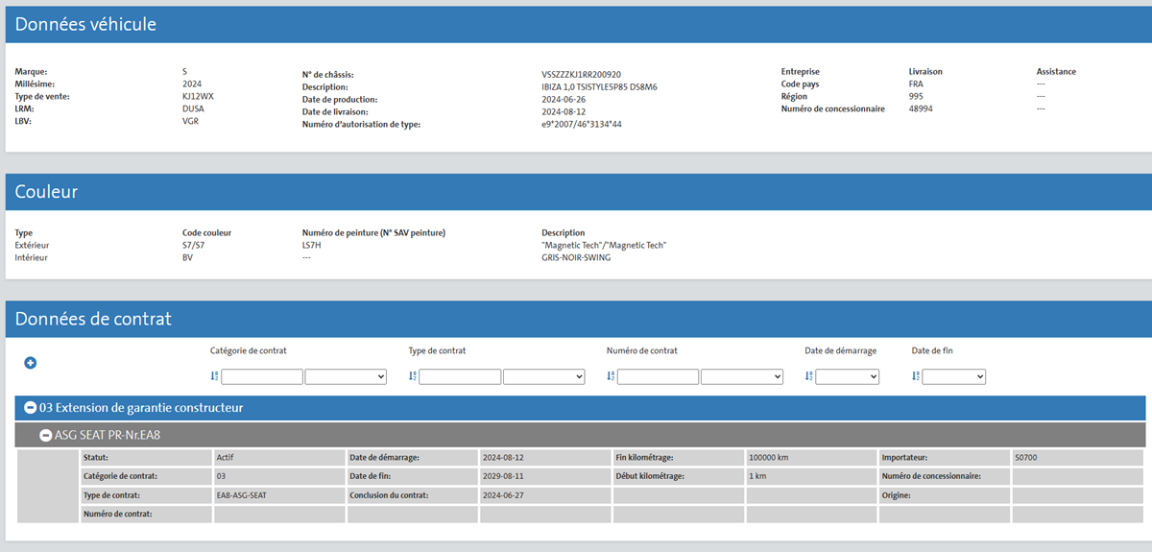This screenshot has height=552, width=1152.
Task: Open Date de démarrage dropdown
Action: tap(847, 376)
